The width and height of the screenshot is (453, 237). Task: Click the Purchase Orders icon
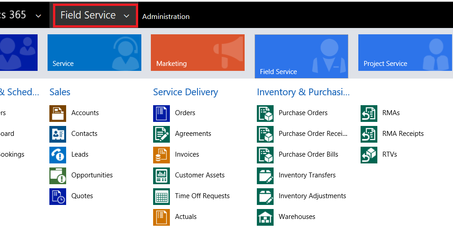point(265,113)
